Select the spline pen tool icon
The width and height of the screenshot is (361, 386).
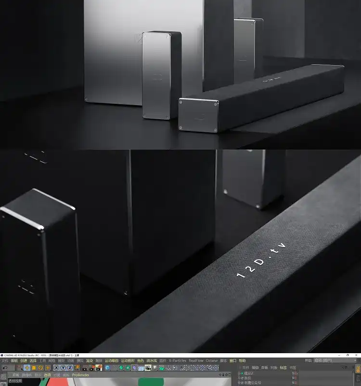pyautogui.click(x=115, y=368)
